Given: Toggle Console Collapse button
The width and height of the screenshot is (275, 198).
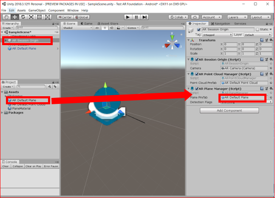Looking at the screenshot, I should [17, 166].
